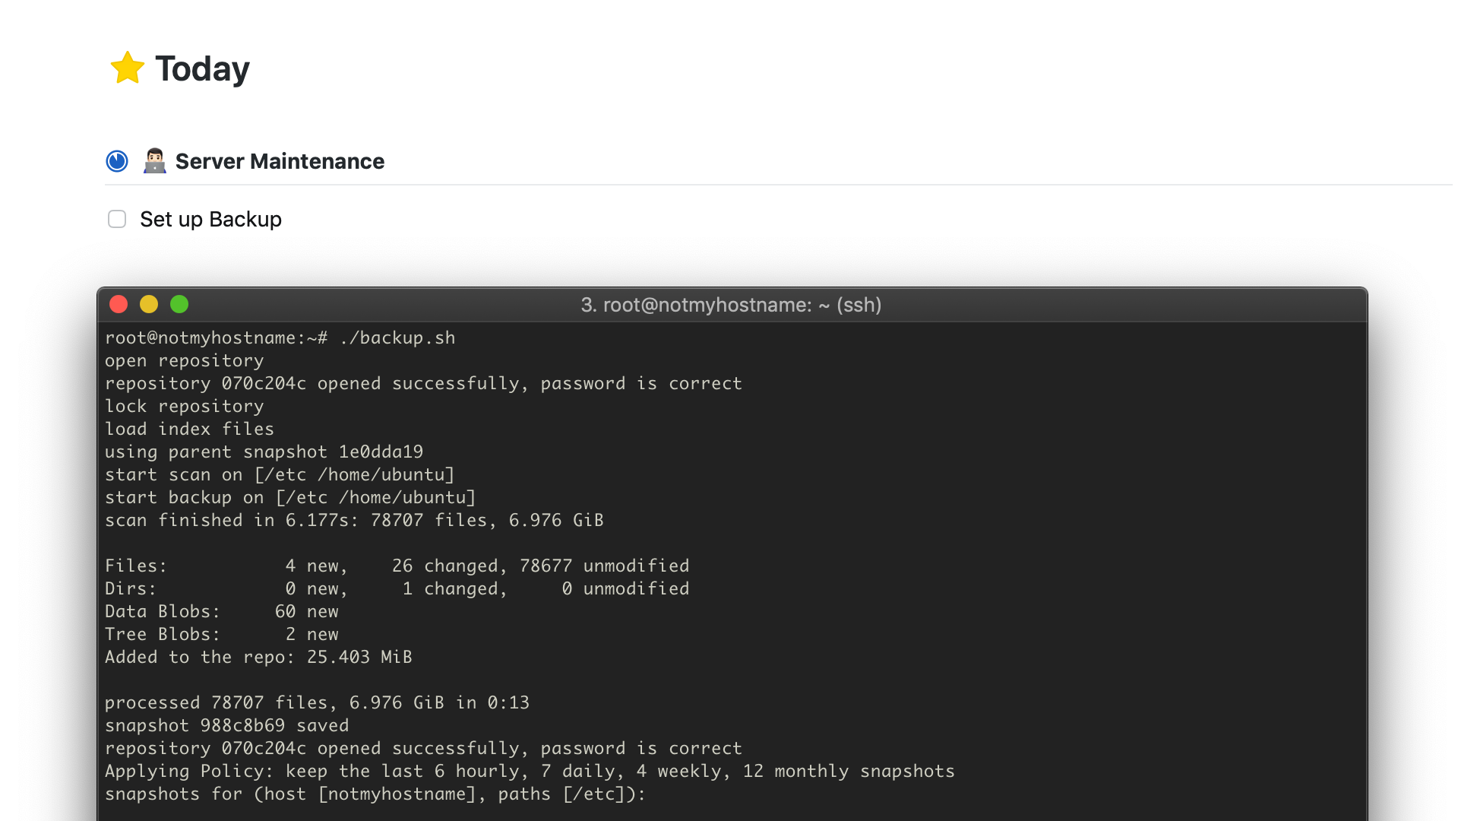Click 'snapshot 988c8b69 saved' line

coord(226,726)
